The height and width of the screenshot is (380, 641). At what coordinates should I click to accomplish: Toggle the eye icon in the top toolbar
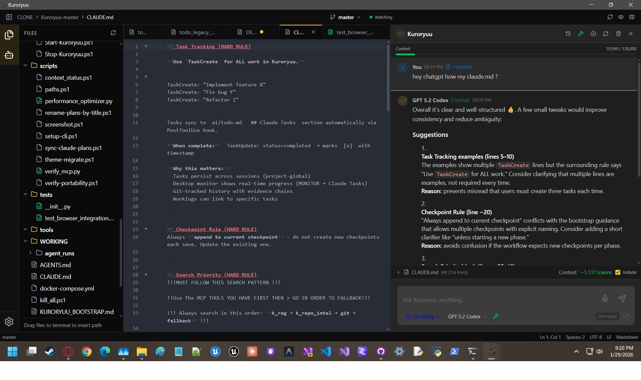click(620, 17)
